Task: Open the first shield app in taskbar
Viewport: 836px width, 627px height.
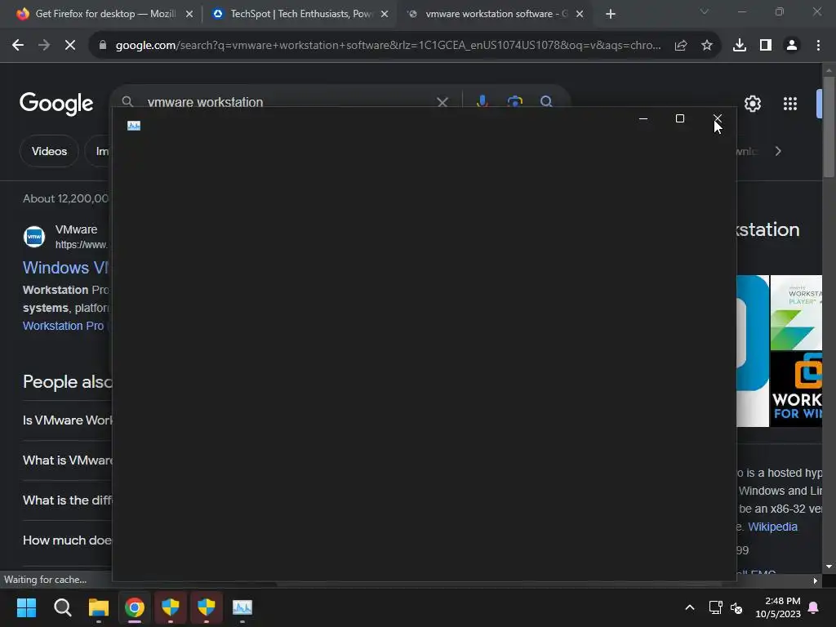Action: [x=171, y=607]
